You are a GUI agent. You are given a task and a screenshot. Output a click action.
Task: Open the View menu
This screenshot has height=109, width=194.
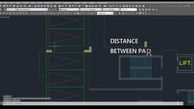point(12,3)
